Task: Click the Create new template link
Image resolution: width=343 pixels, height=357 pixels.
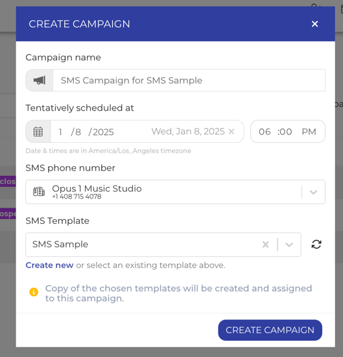Action: pos(49,265)
